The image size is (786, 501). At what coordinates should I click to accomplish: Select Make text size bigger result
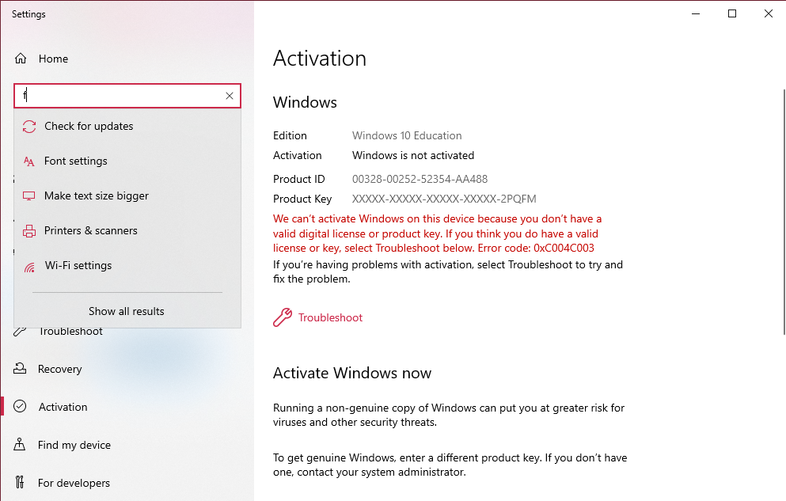(127, 196)
